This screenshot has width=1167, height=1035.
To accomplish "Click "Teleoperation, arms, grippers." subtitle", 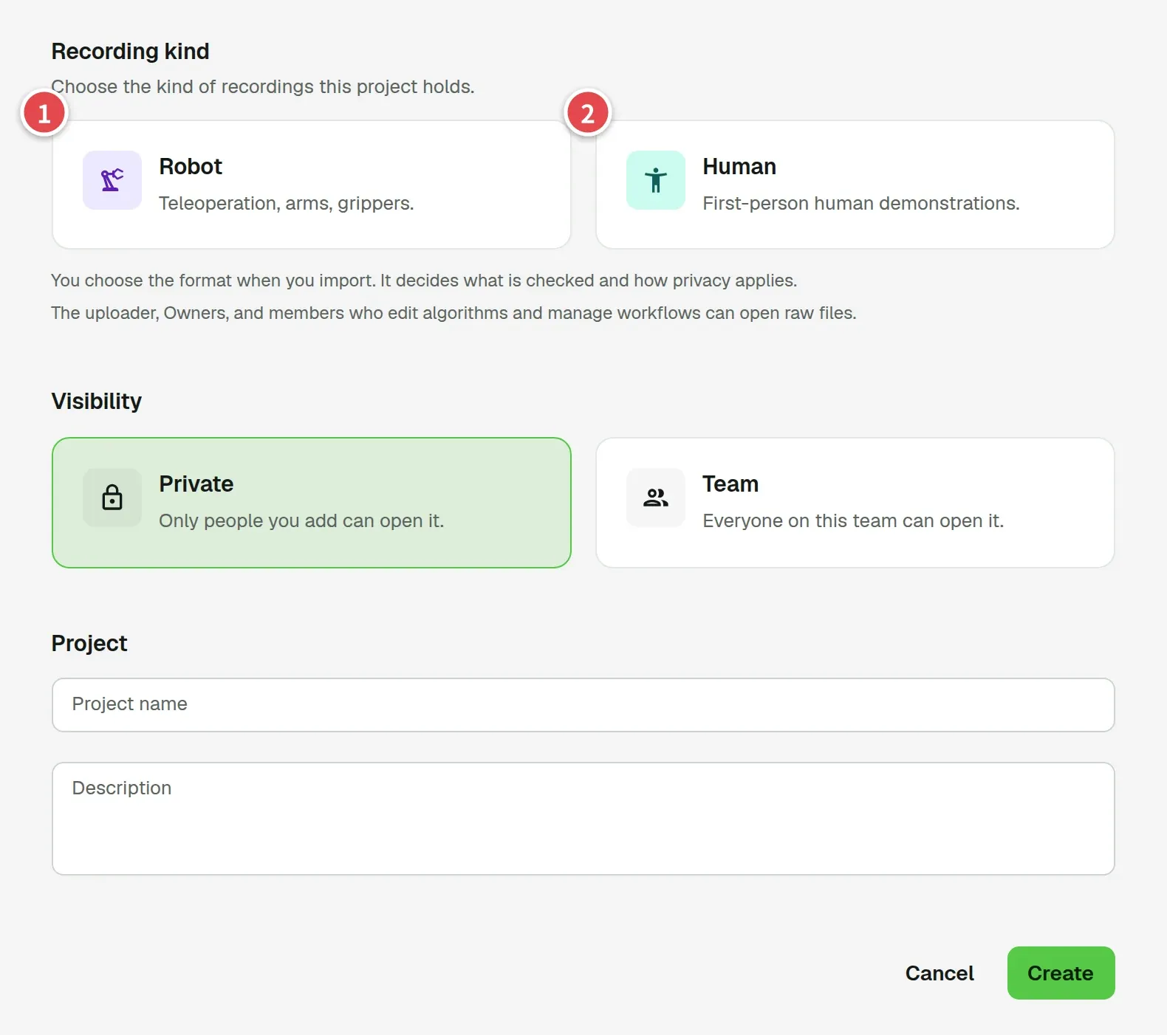I will coord(287,203).
